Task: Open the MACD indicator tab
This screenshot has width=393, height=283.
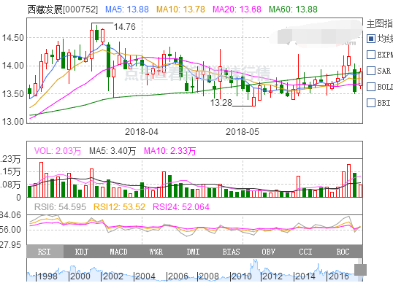Action: click(x=119, y=252)
